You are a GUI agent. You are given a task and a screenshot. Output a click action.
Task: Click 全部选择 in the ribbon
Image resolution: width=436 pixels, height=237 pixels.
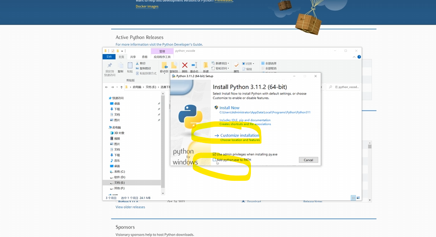(x=269, y=63)
